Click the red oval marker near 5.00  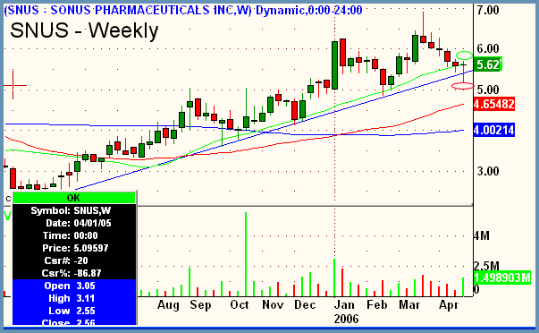point(463,86)
